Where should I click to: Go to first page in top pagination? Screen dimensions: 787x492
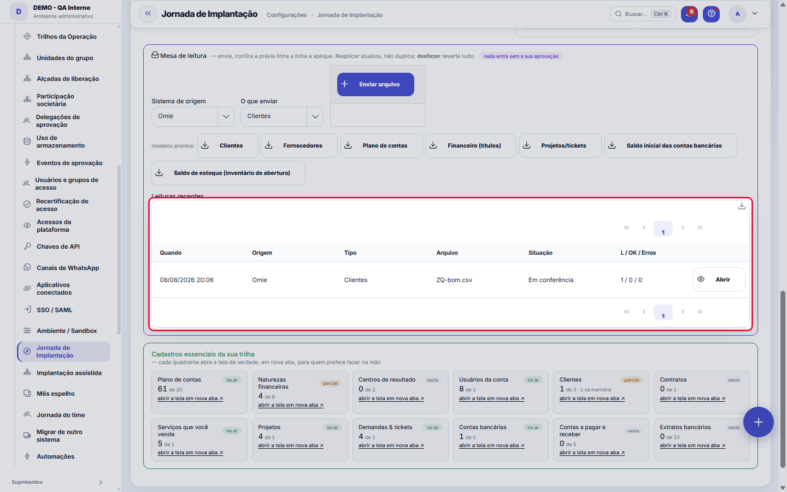[627, 228]
